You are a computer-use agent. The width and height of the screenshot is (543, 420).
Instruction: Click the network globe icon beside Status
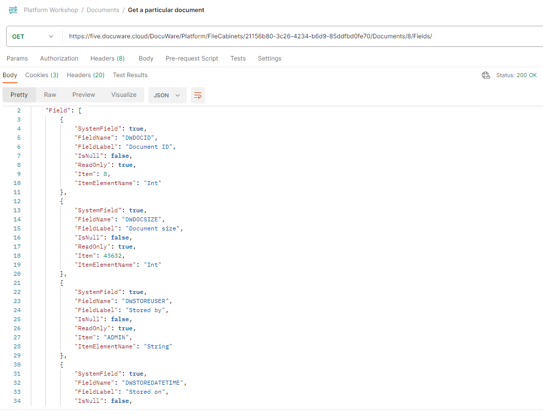point(486,75)
